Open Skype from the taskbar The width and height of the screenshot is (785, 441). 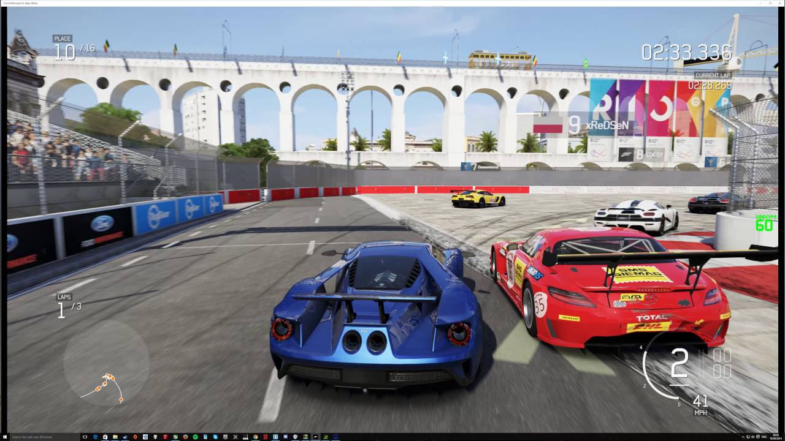click(215, 437)
